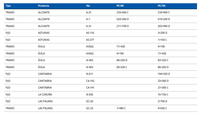Click the CA-141 road cell

[90, 88]
